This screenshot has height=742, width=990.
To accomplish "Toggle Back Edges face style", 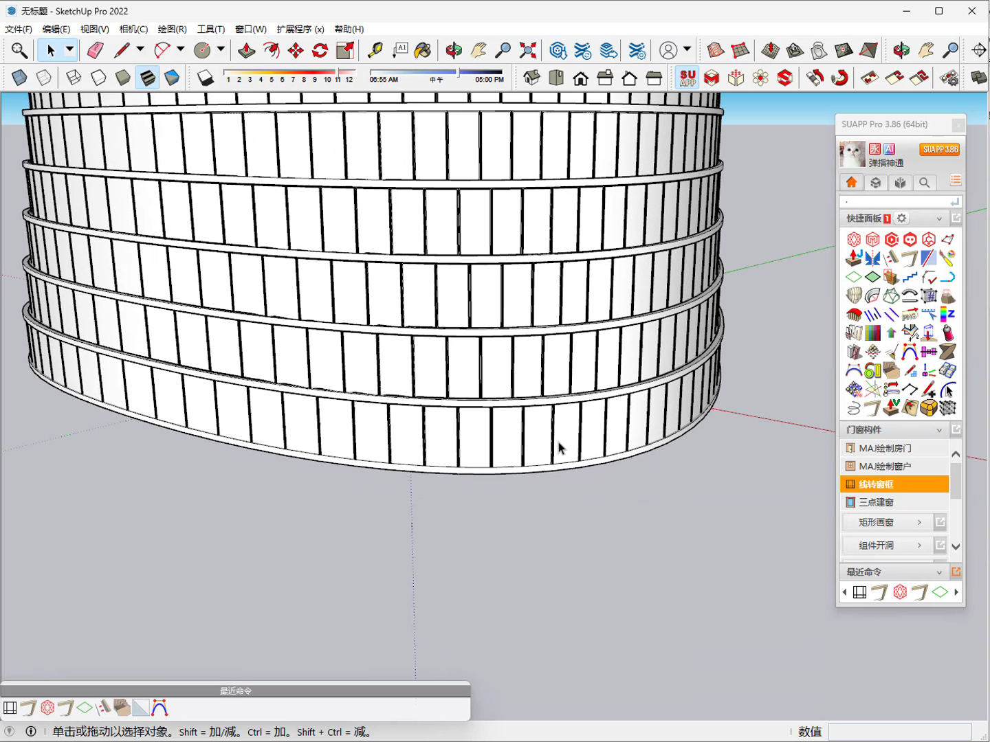I will click(x=44, y=78).
